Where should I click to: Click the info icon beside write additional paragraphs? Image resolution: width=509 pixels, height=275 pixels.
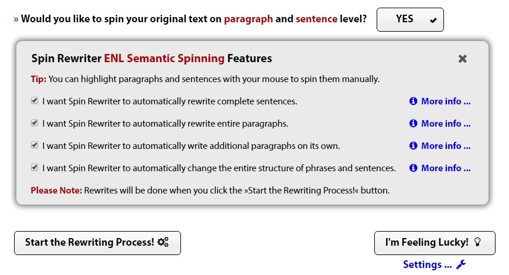coord(413,145)
